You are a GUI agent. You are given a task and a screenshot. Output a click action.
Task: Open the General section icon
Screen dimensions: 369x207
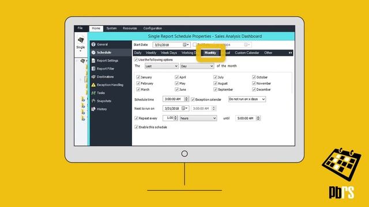point(93,44)
